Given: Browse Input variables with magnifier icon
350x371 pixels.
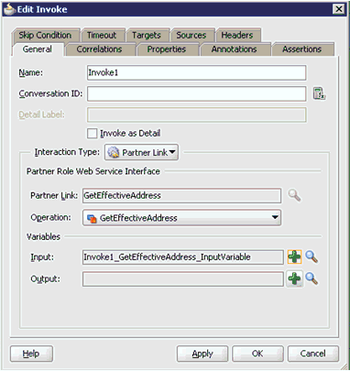Looking at the screenshot, I should click(312, 257).
